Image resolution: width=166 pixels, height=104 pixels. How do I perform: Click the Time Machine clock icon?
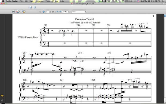coord(116,1)
